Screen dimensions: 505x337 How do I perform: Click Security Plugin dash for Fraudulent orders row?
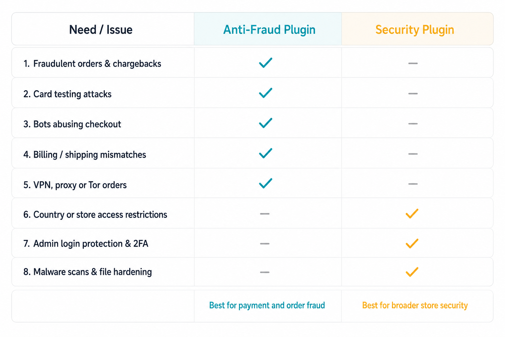point(413,63)
